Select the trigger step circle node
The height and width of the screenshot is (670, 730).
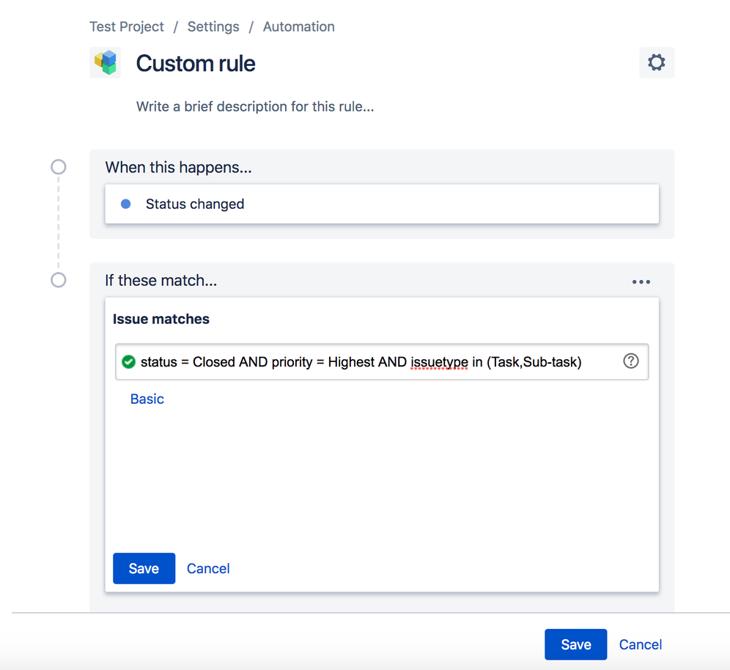[x=58, y=166]
